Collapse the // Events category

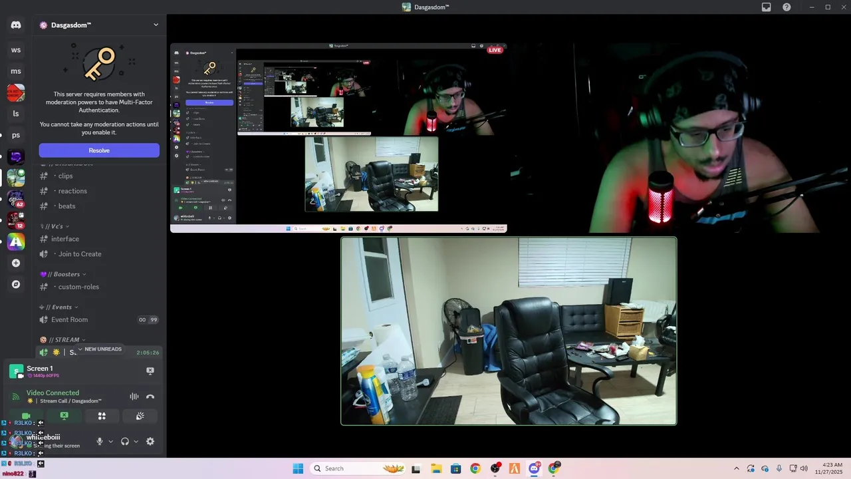click(59, 307)
